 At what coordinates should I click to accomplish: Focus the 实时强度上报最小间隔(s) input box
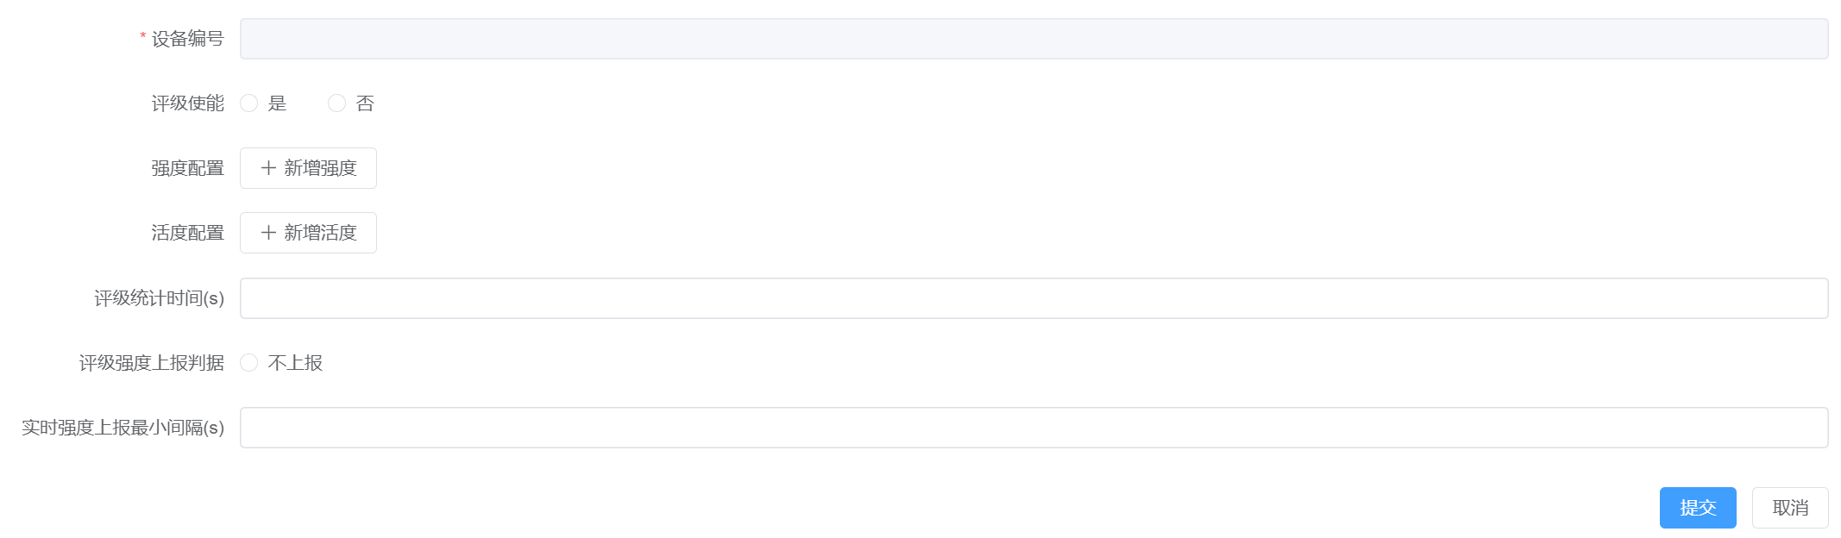point(1034,428)
